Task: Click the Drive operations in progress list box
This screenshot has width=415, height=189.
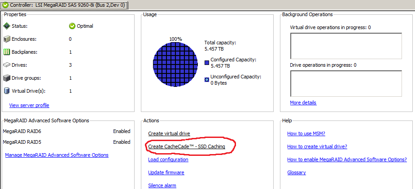Action: point(346,84)
